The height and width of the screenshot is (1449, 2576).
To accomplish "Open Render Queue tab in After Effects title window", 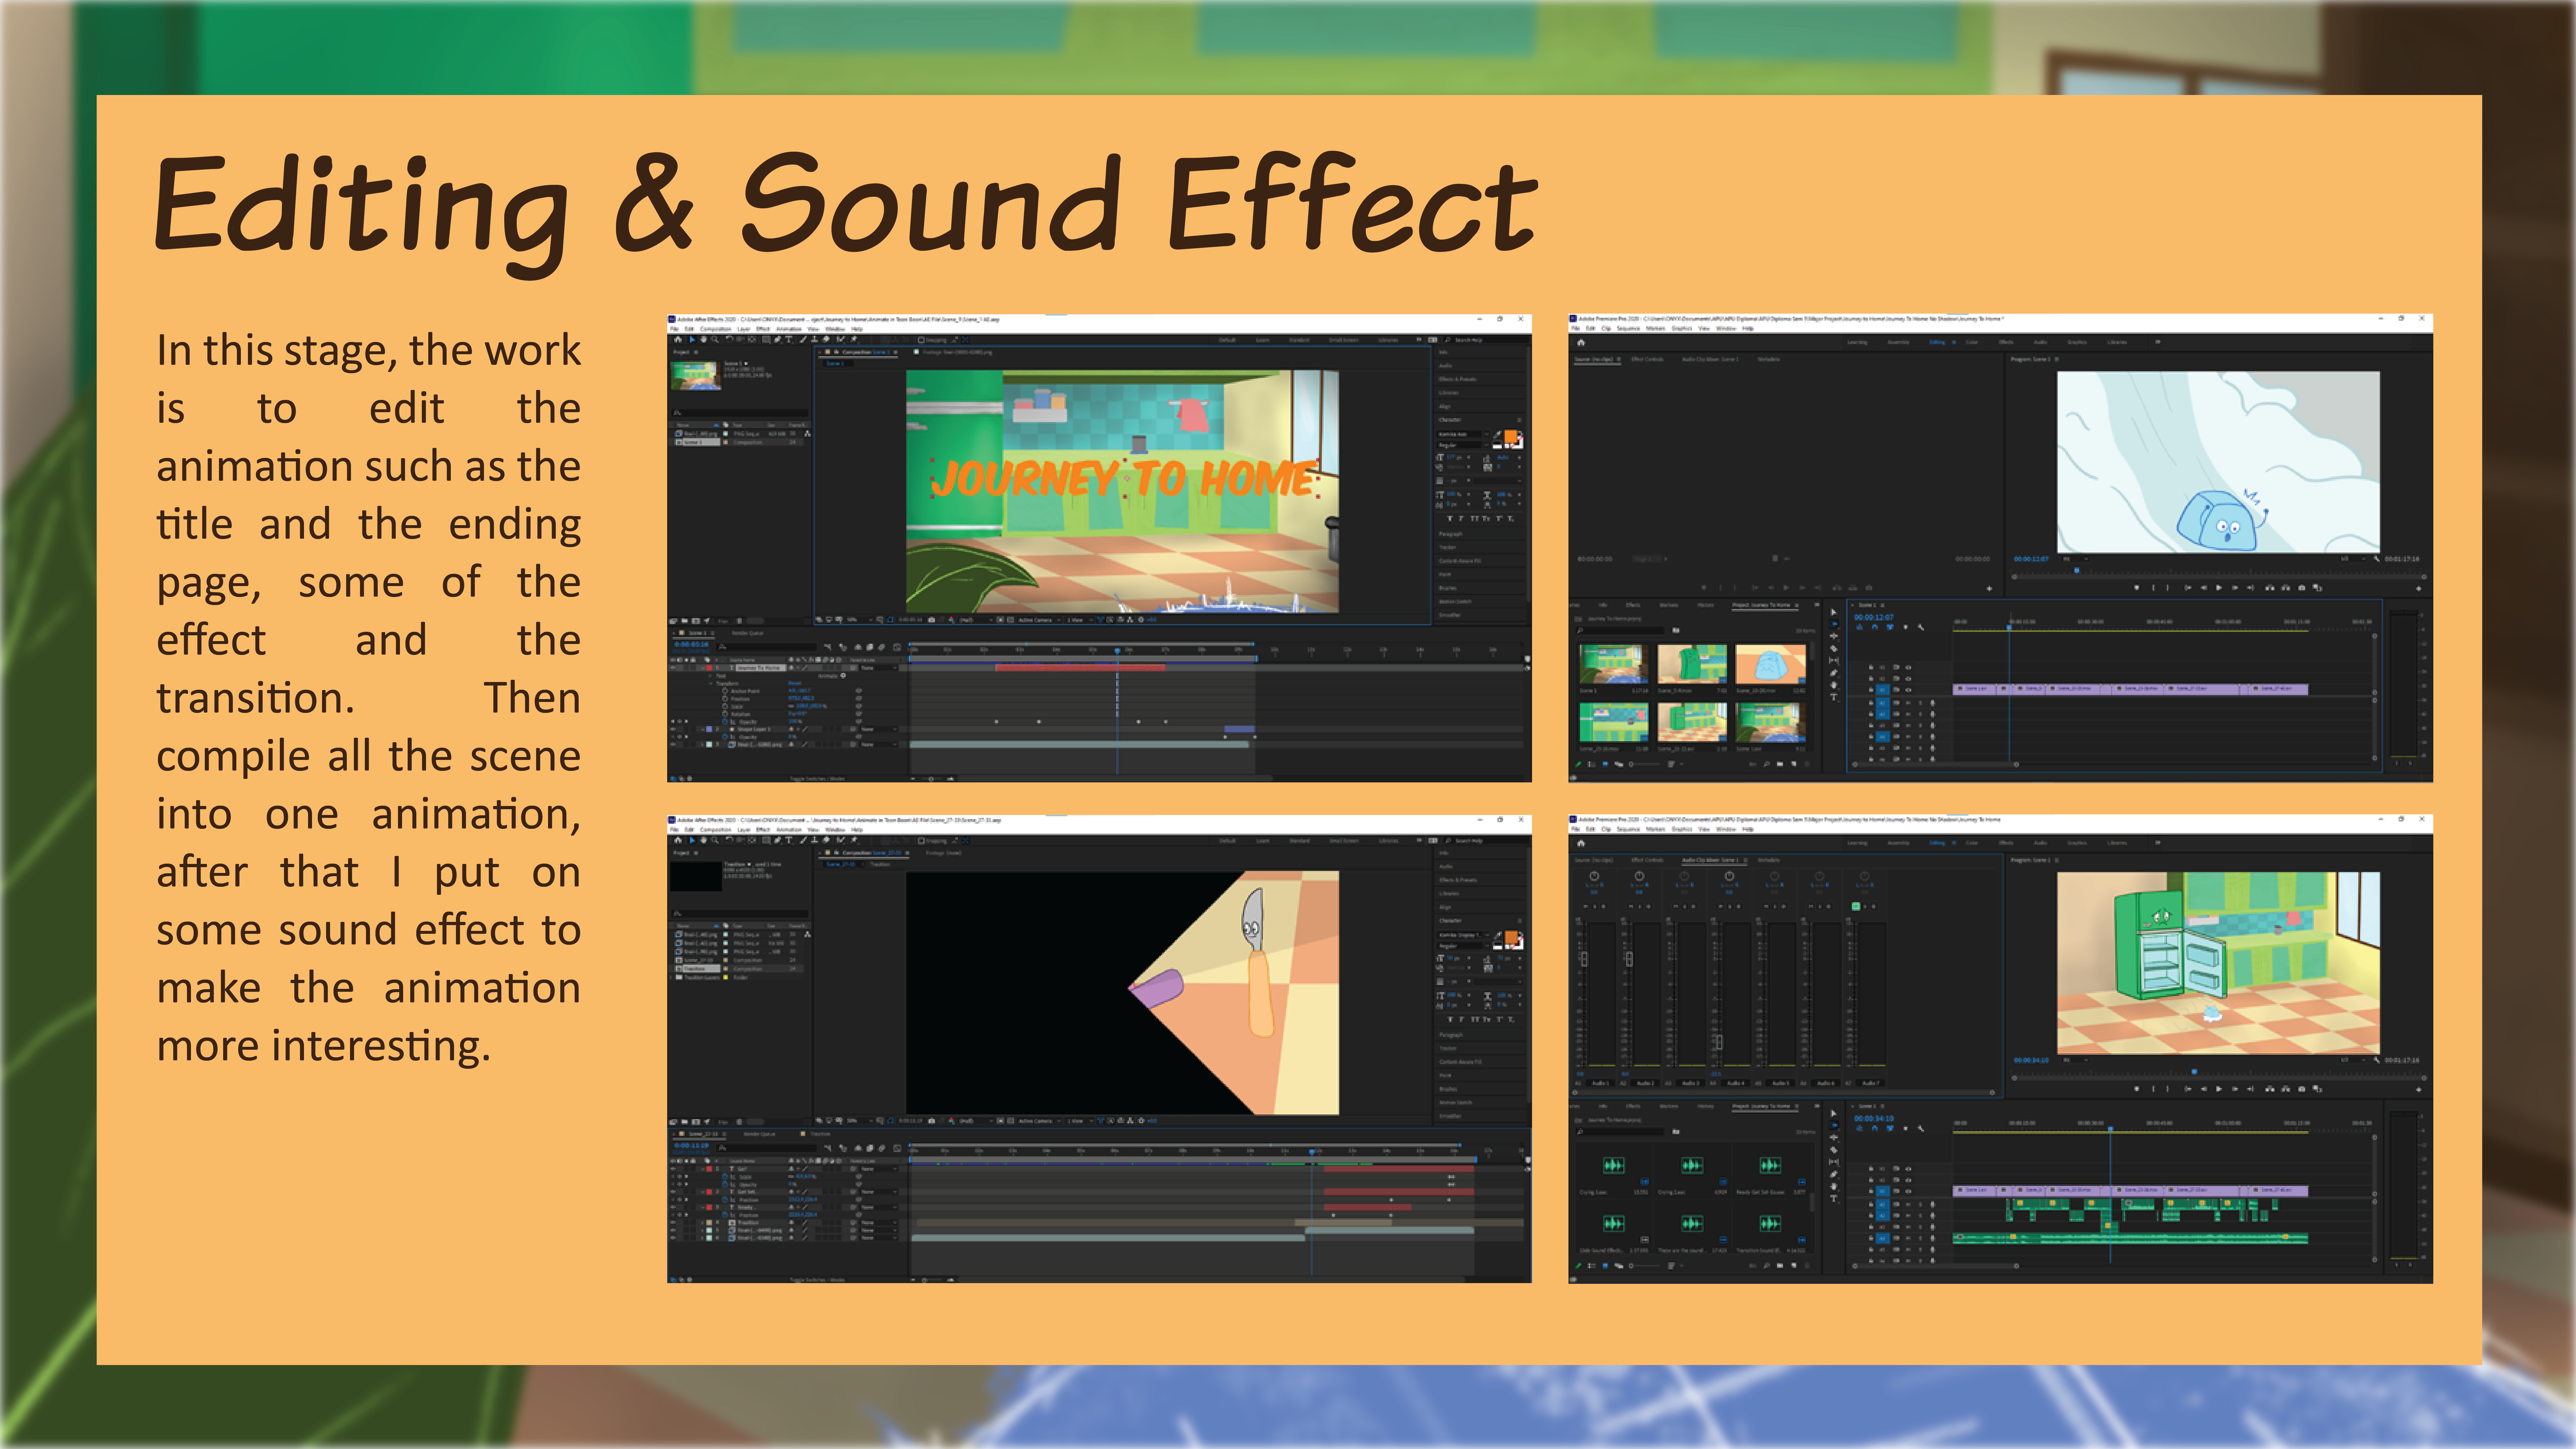I will (x=748, y=633).
